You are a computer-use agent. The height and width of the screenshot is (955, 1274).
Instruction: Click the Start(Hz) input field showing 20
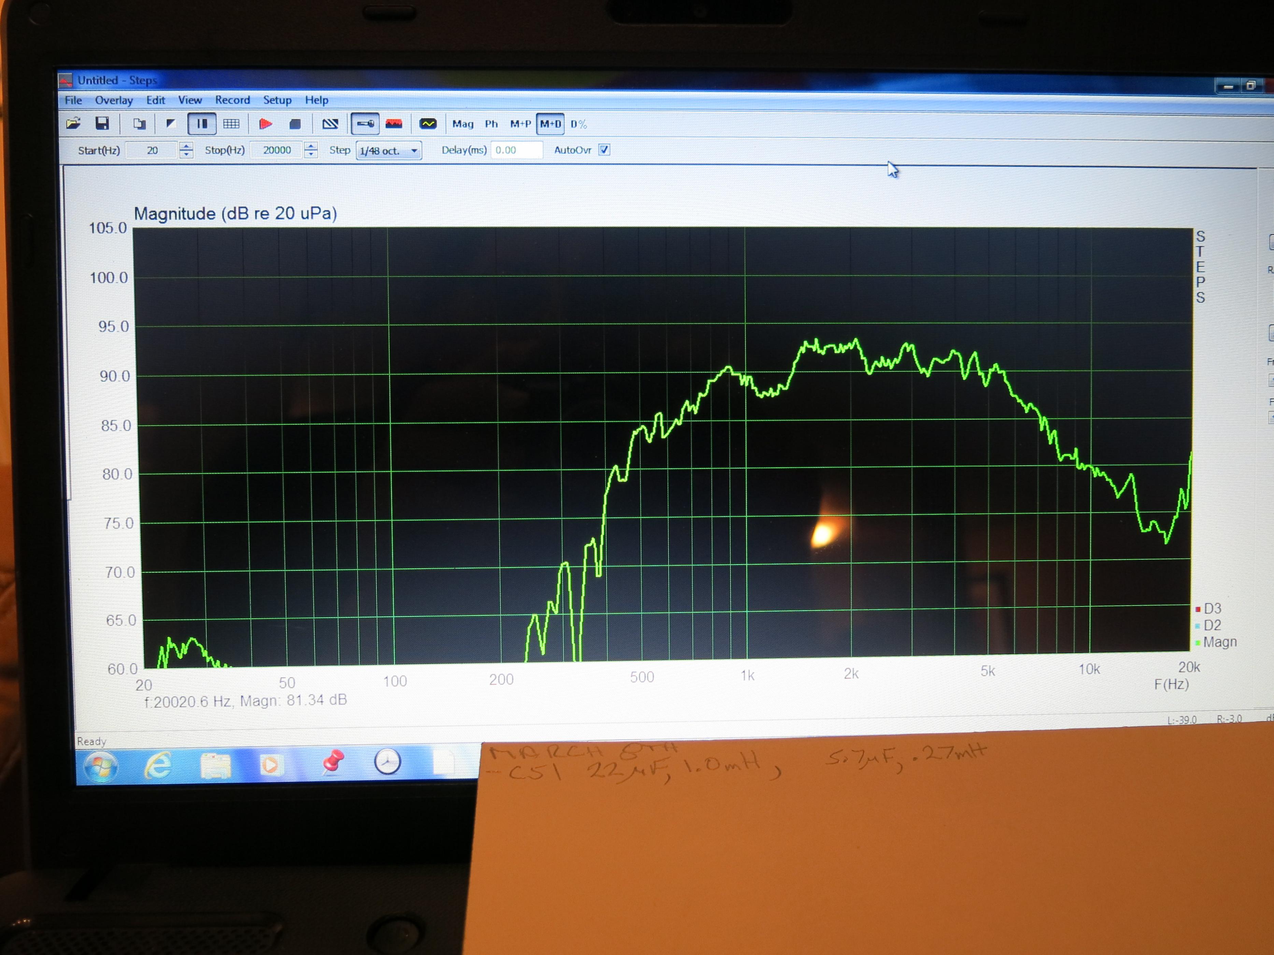[x=152, y=150]
